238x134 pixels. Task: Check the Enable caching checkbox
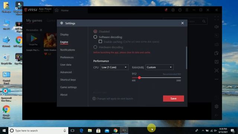(100, 41)
